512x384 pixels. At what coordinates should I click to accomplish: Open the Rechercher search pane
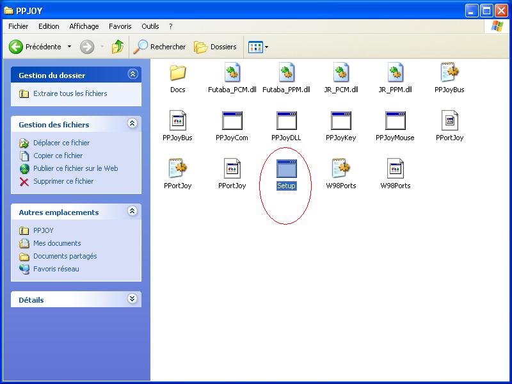coord(159,47)
